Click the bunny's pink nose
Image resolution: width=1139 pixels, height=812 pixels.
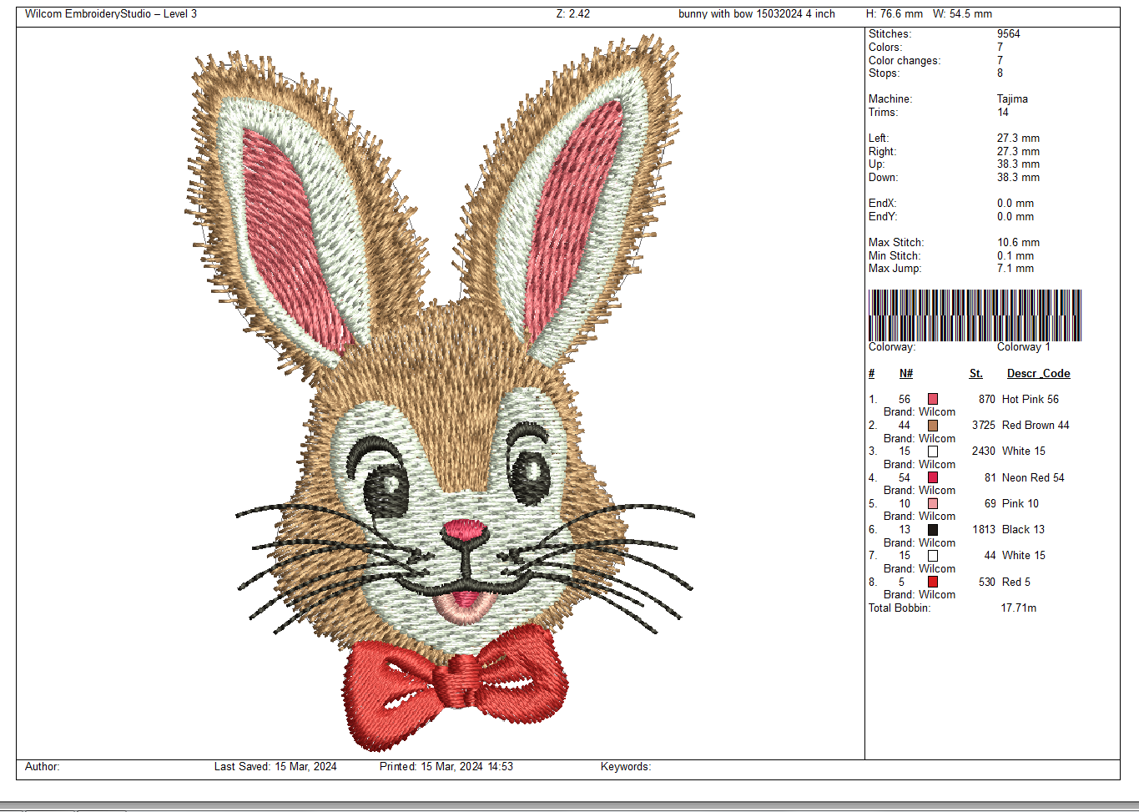(x=465, y=529)
